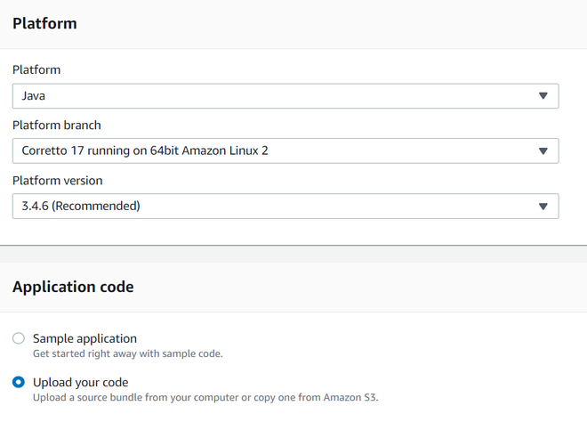Click the 'Upload your code' option label

(80, 382)
